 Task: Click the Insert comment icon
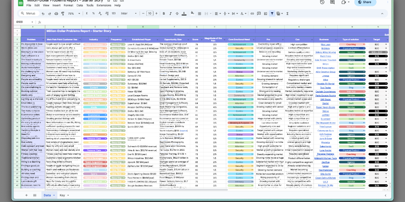259,13
